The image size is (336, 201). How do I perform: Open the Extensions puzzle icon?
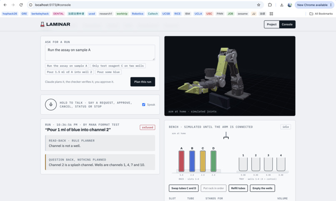[x=270, y=5]
